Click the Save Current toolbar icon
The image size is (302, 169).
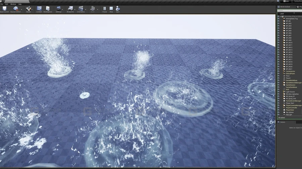tap(4, 9)
